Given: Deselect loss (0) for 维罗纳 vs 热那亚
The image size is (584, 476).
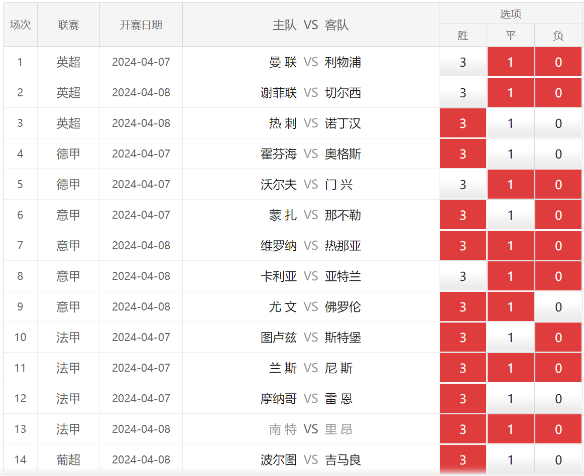Looking at the screenshot, I should 558,245.
